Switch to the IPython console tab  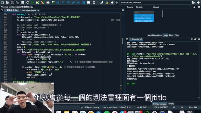[x=160, y=104]
